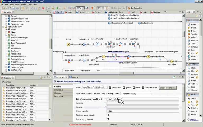Expand the Main tree node under ABMClinicModelV7
Screen dimensions: 203x127
click(6, 32)
